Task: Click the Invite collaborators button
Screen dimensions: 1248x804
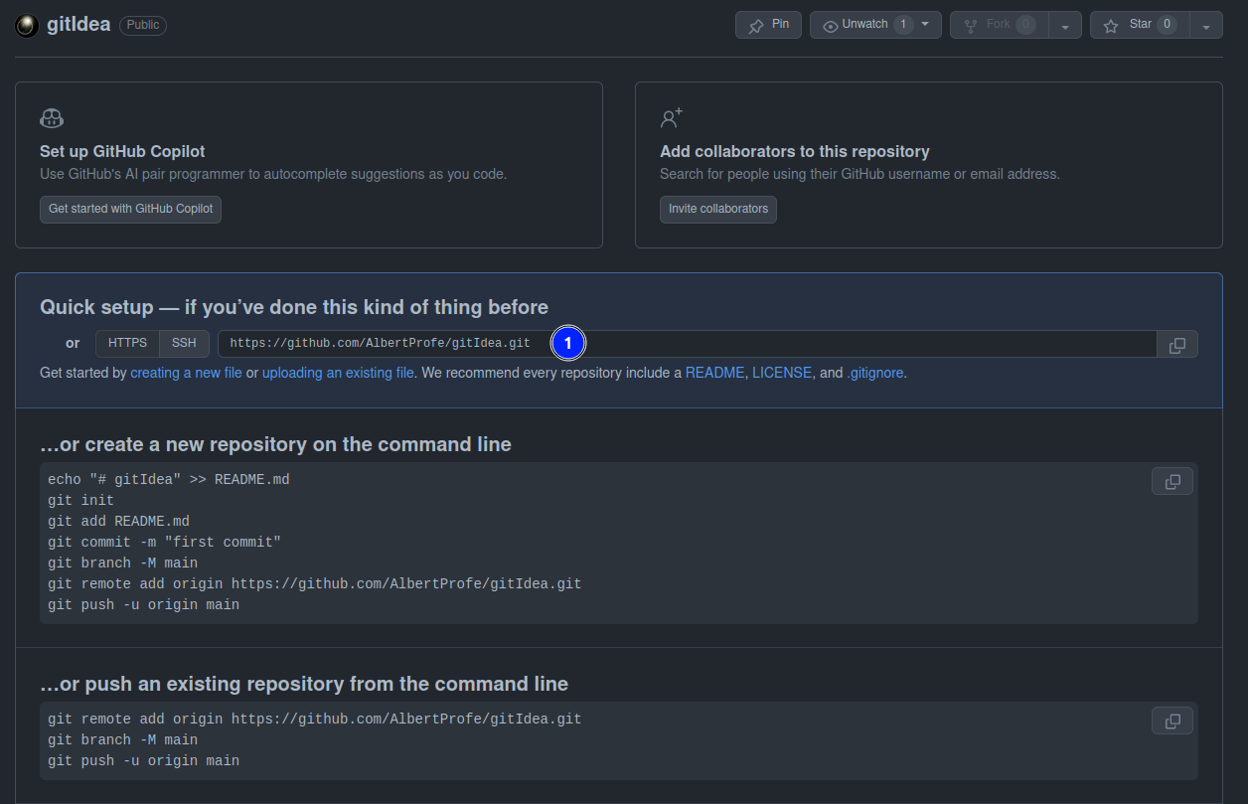Action: point(718,210)
